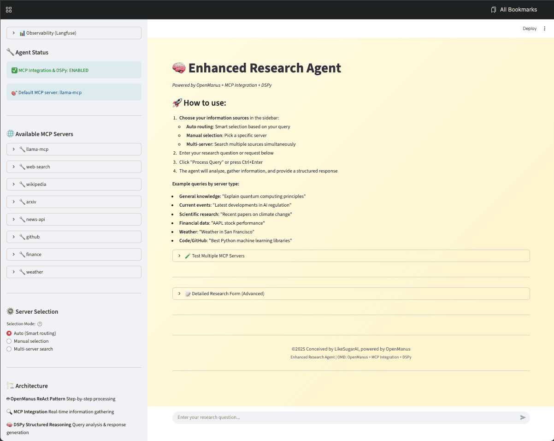Select the Manual selection radio option
This screenshot has height=441, width=554.
9,341
